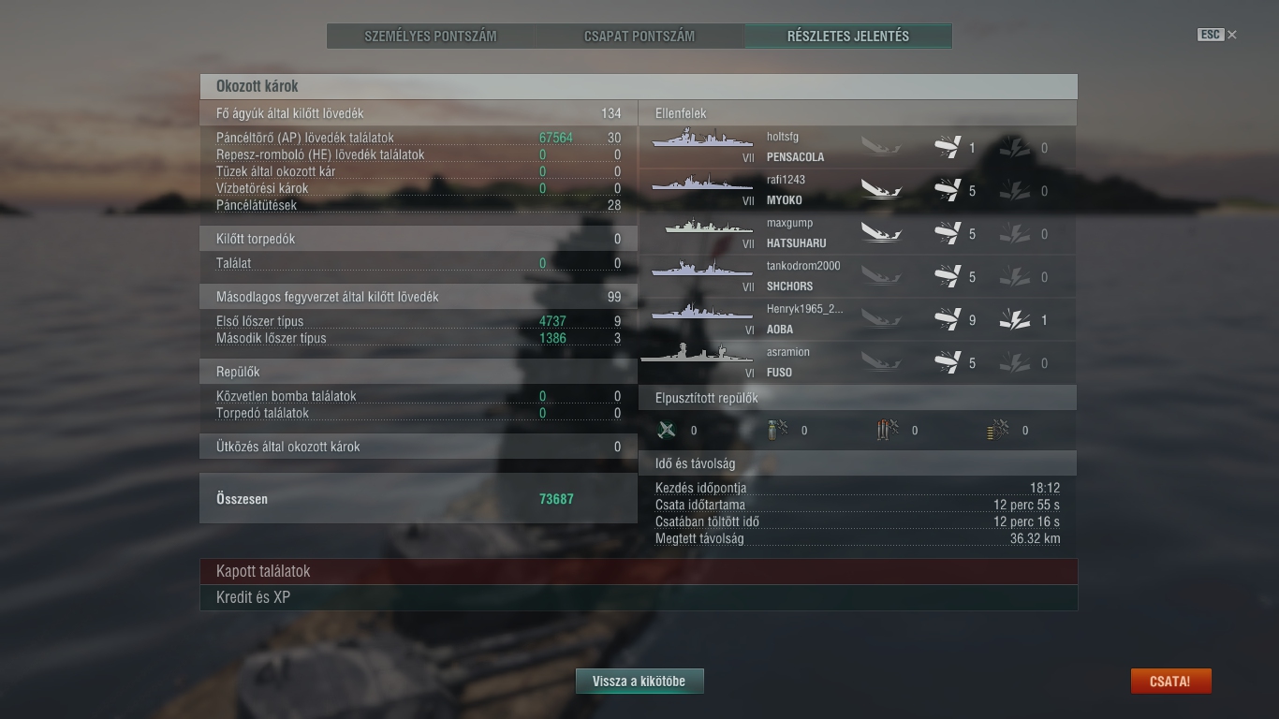The height and width of the screenshot is (719, 1279).
Task: Select the Részletes jelentés tab
Action: click(848, 37)
